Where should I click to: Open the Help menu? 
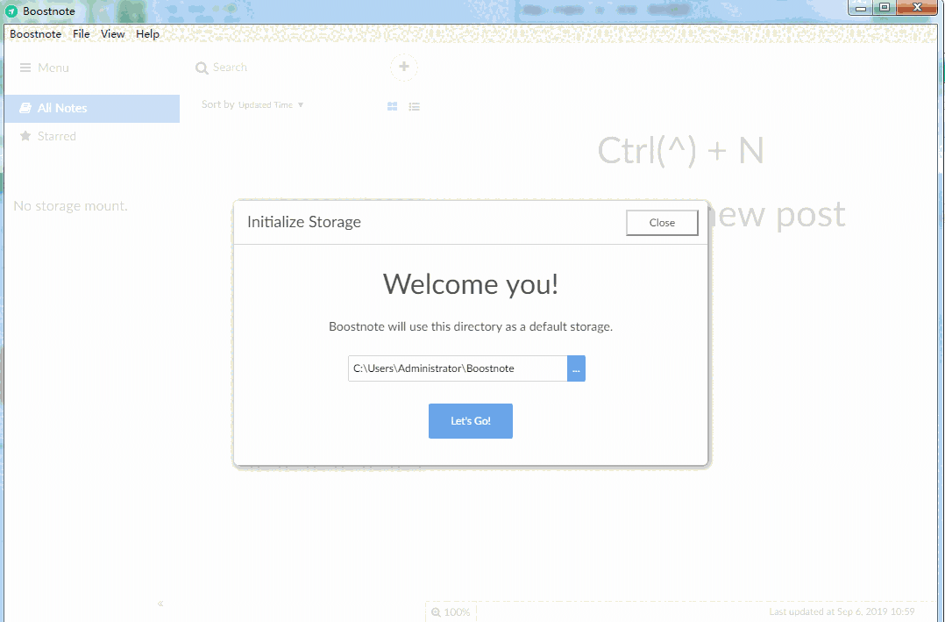coord(147,34)
